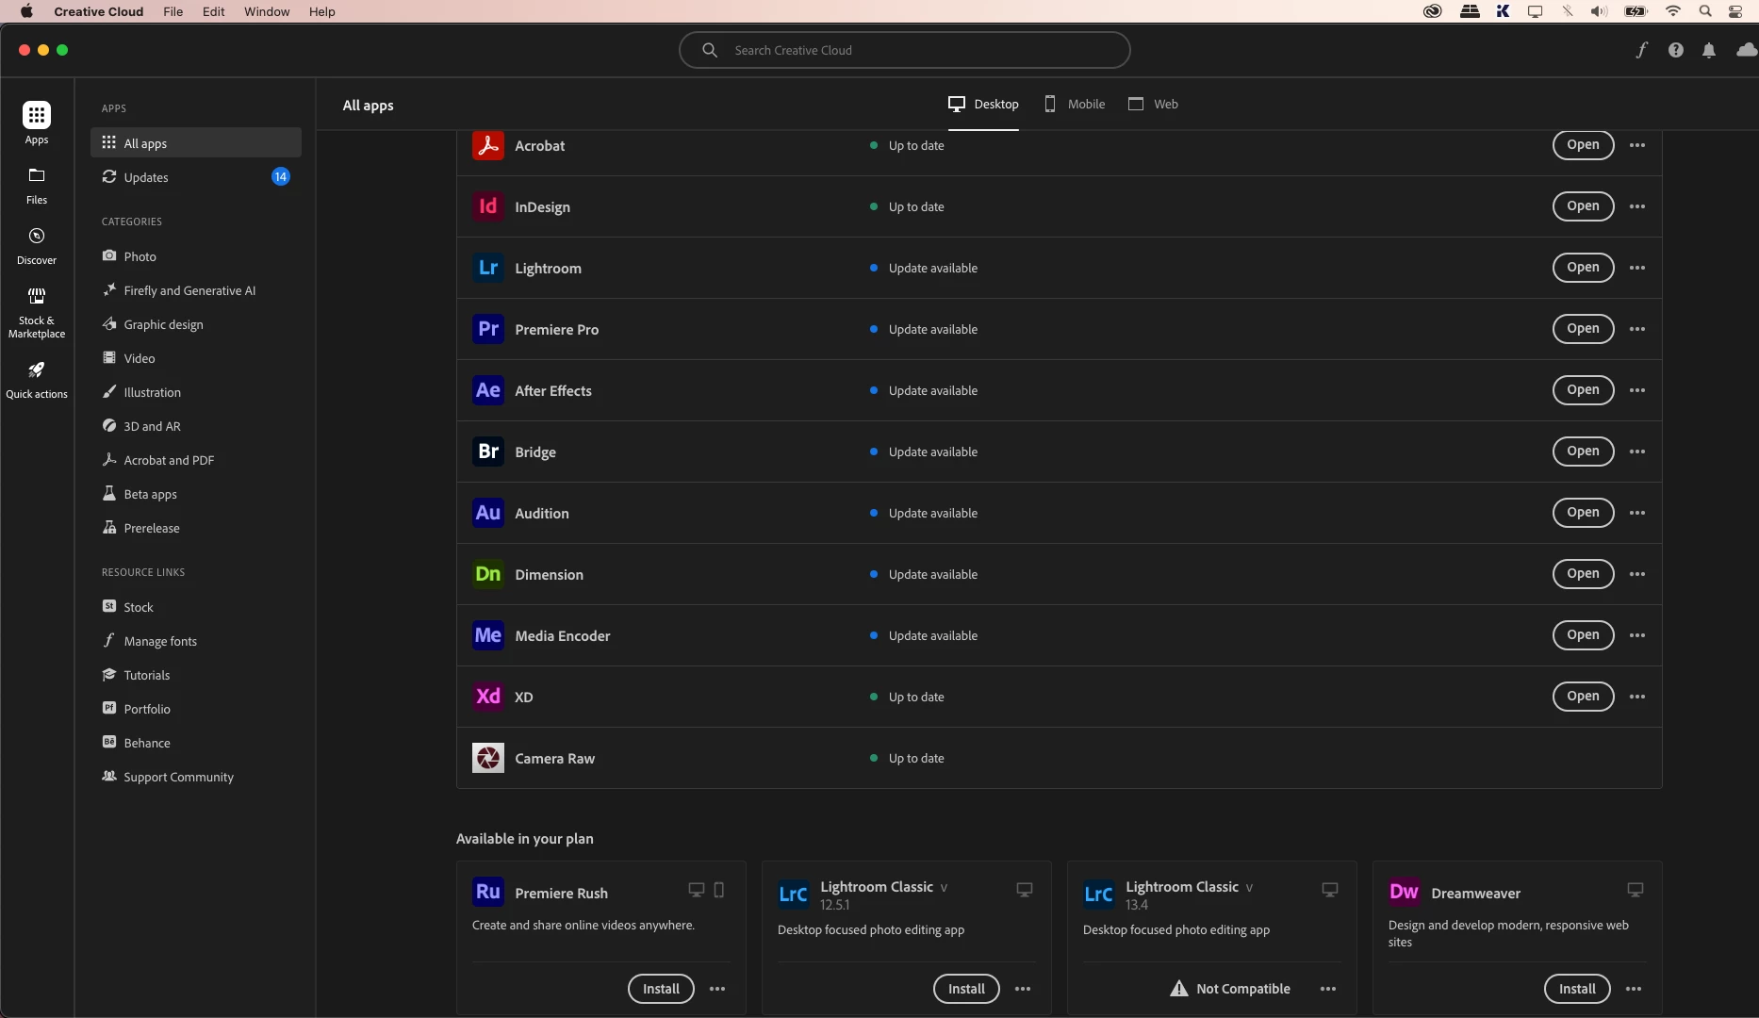The width and height of the screenshot is (1759, 1018).
Task: Open more options for Bridge
Action: click(x=1637, y=452)
